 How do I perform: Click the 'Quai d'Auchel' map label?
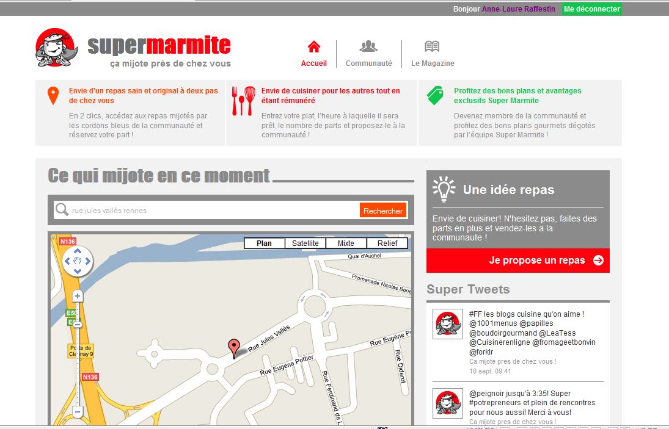(x=364, y=256)
